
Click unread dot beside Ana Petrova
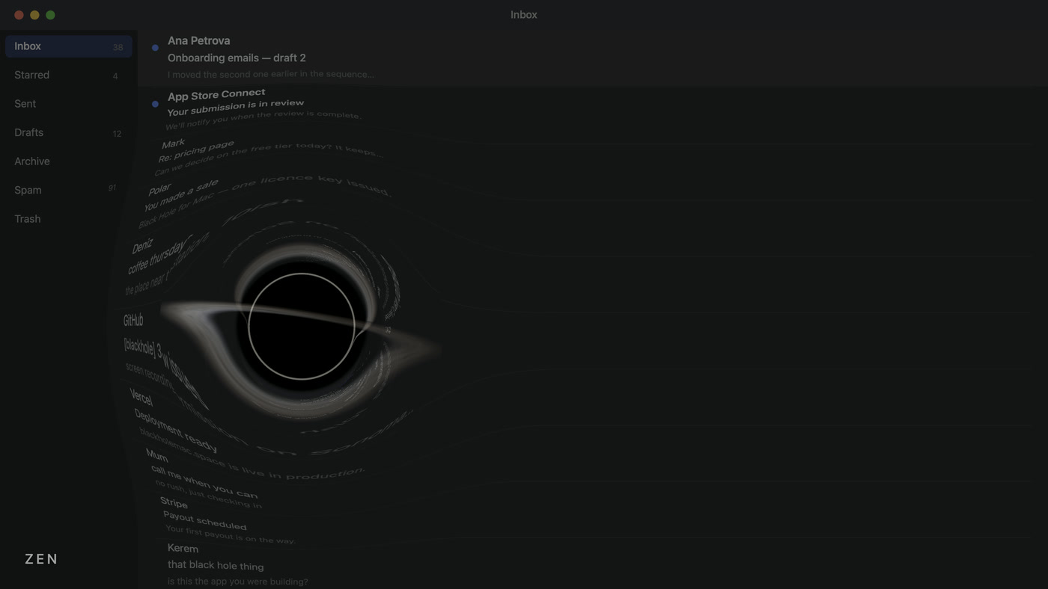tap(155, 48)
